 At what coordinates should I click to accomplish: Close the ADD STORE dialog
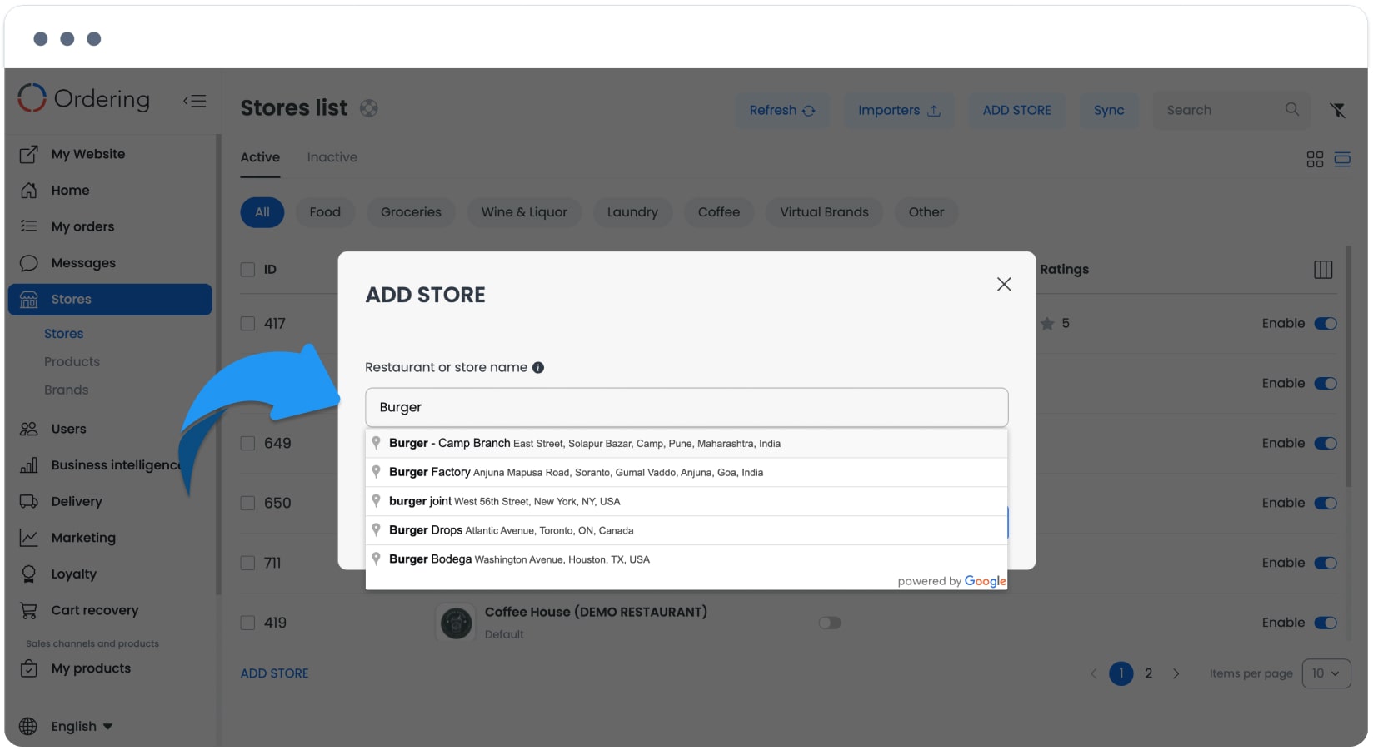[x=1004, y=285]
